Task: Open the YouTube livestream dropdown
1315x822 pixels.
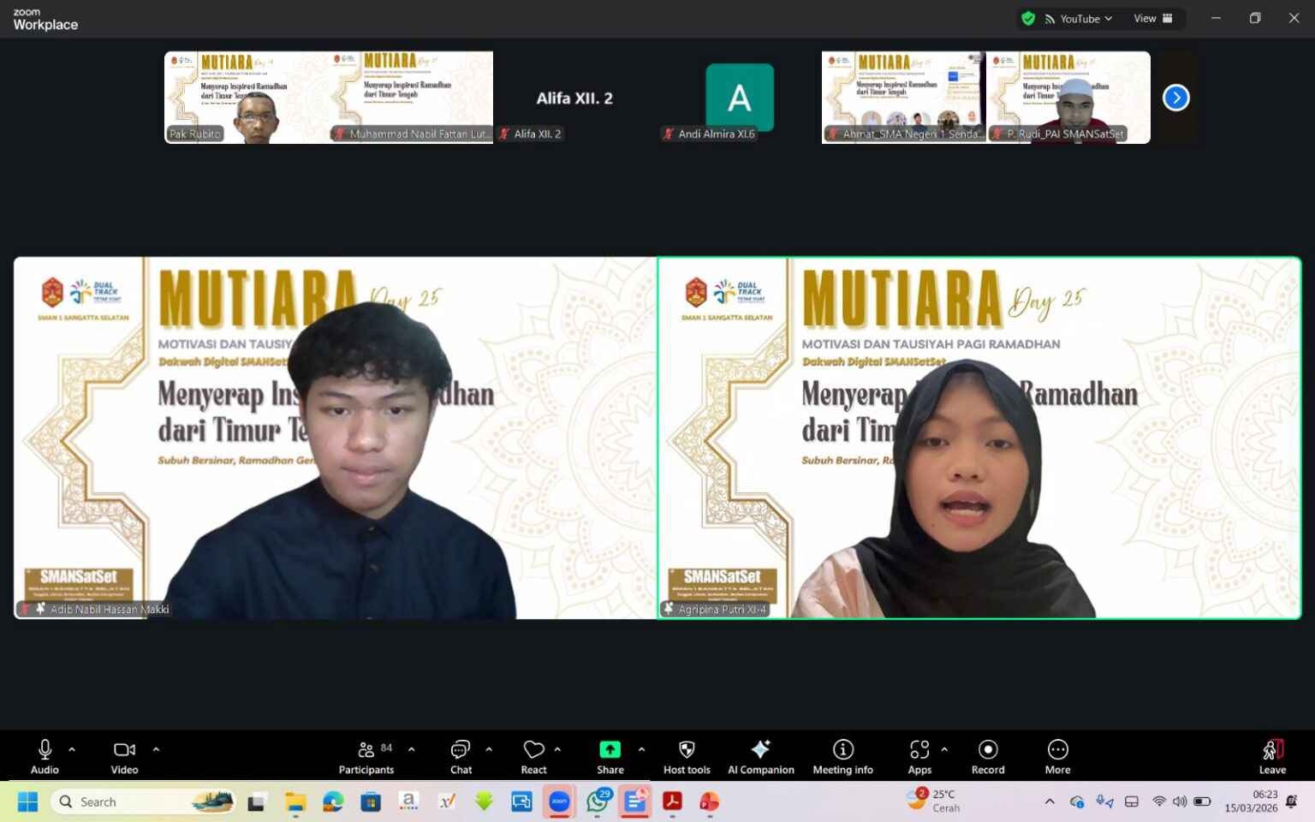Action: click(1079, 19)
